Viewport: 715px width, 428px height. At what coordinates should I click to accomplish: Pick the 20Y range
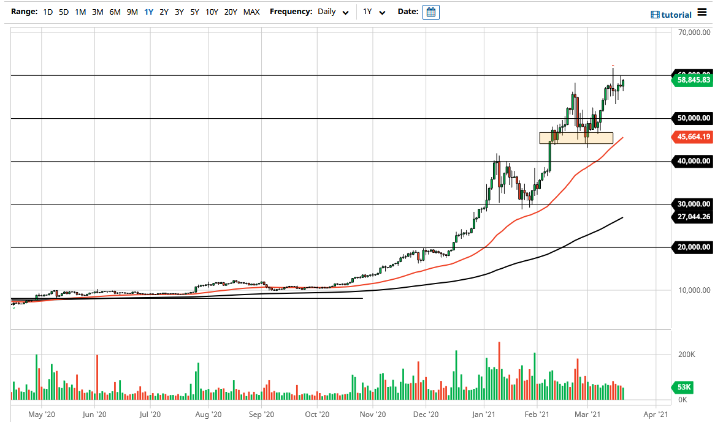click(x=231, y=12)
